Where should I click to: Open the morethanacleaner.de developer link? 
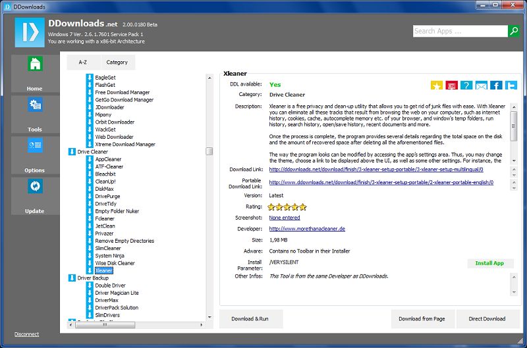click(306, 229)
